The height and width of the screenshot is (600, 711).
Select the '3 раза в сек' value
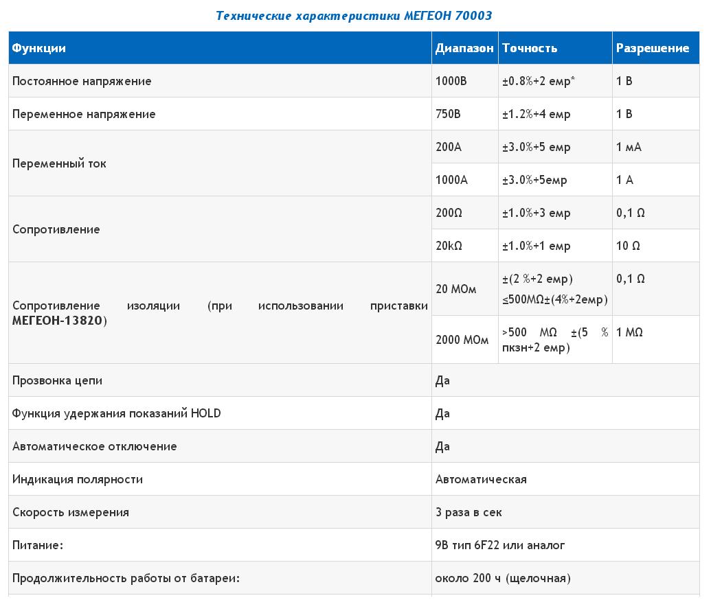[x=469, y=512]
